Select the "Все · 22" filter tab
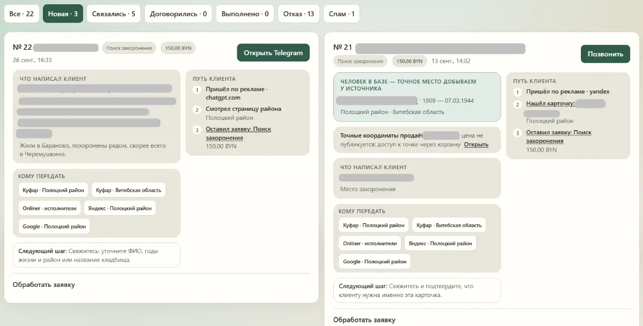 pyautogui.click(x=22, y=14)
